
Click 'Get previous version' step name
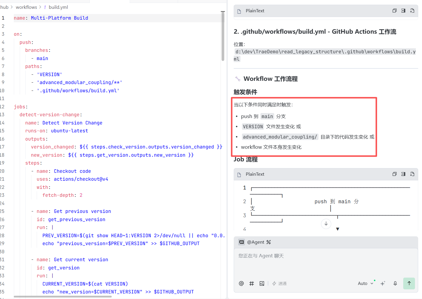tap(82, 211)
